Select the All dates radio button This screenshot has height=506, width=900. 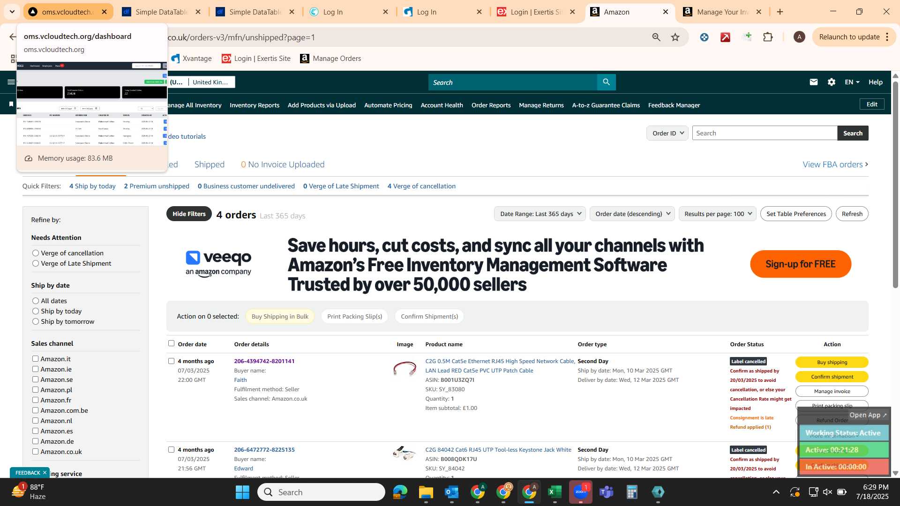(x=35, y=301)
